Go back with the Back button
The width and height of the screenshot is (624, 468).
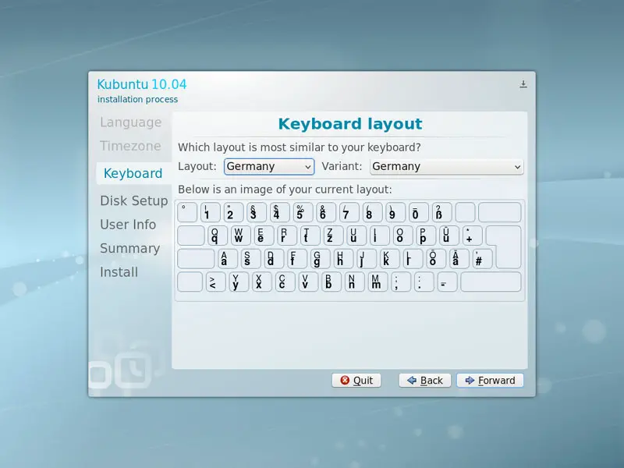pos(425,381)
